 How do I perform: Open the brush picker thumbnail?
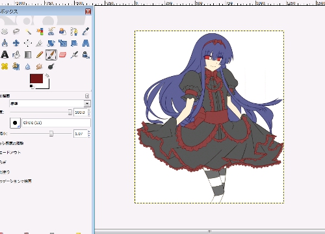tap(15, 123)
